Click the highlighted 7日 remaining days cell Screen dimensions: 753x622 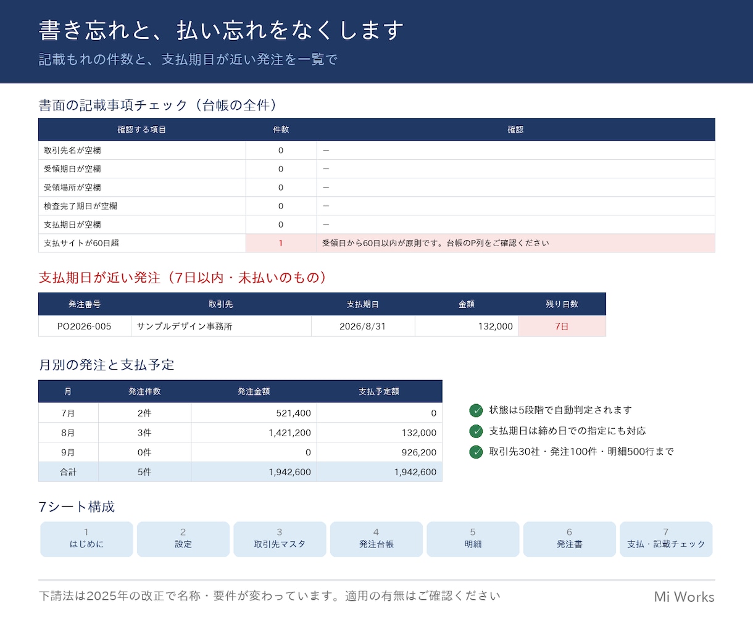click(x=562, y=326)
